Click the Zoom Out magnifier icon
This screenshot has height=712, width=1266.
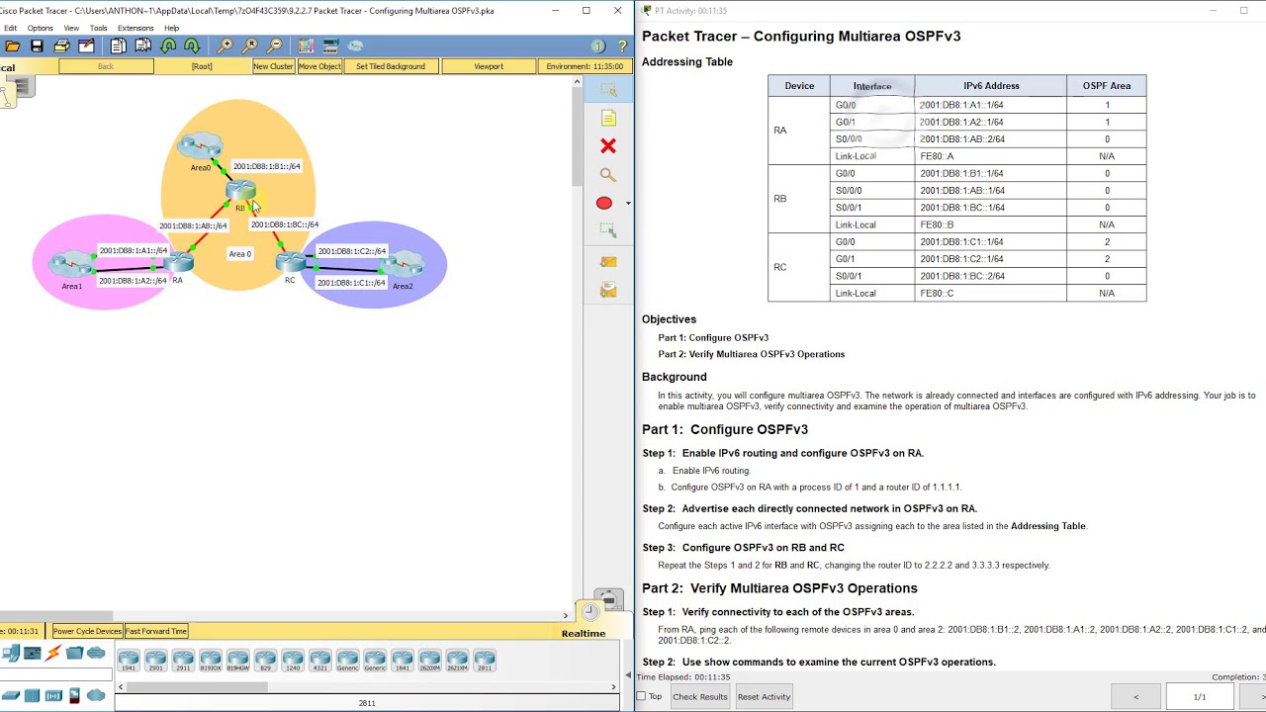[x=275, y=46]
